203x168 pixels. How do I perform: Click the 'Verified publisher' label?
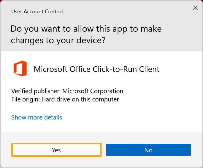pyautogui.click(x=36, y=91)
